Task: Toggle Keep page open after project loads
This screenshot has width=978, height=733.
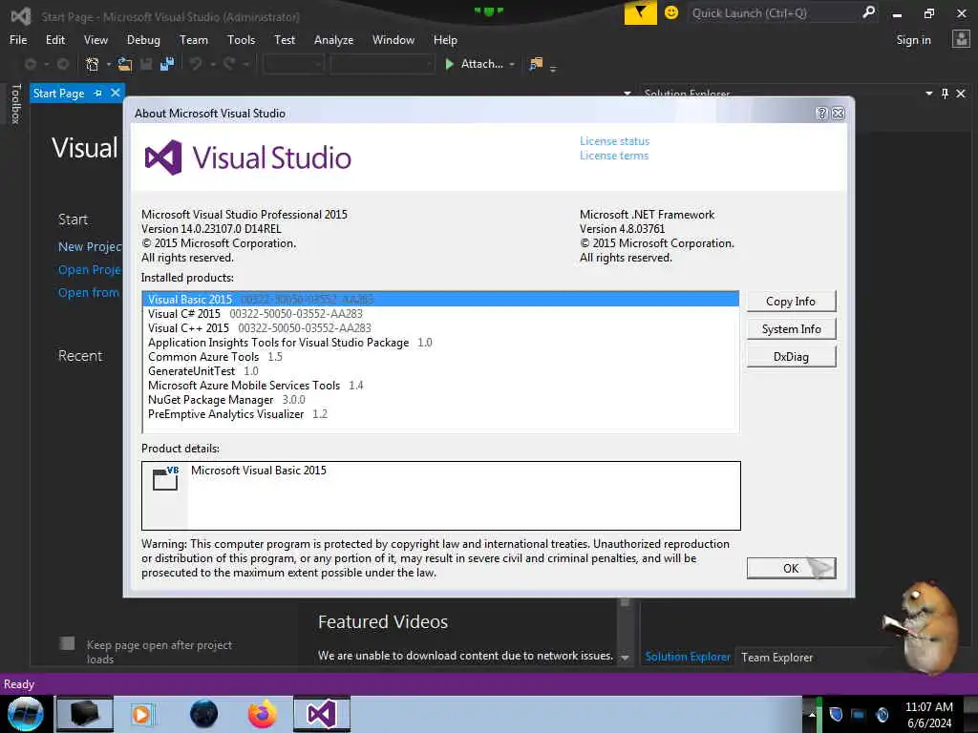Action: pyautogui.click(x=68, y=643)
